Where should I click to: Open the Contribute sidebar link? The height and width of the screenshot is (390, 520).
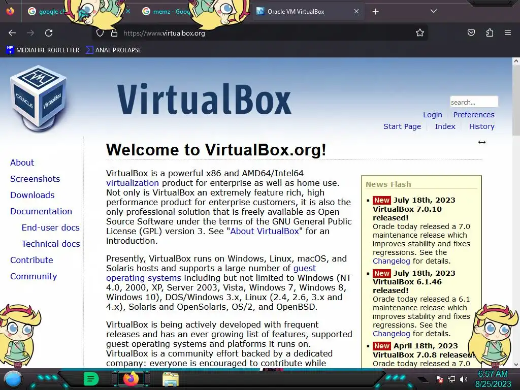tap(31, 260)
